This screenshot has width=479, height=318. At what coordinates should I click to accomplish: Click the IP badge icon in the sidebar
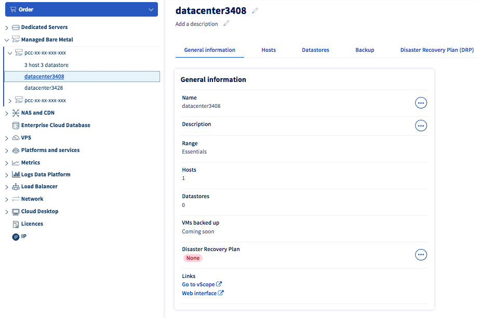pyautogui.click(x=16, y=237)
